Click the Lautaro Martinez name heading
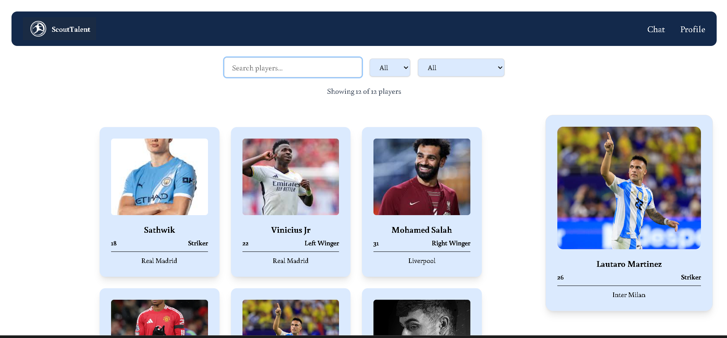The image size is (727, 338). [629, 264]
